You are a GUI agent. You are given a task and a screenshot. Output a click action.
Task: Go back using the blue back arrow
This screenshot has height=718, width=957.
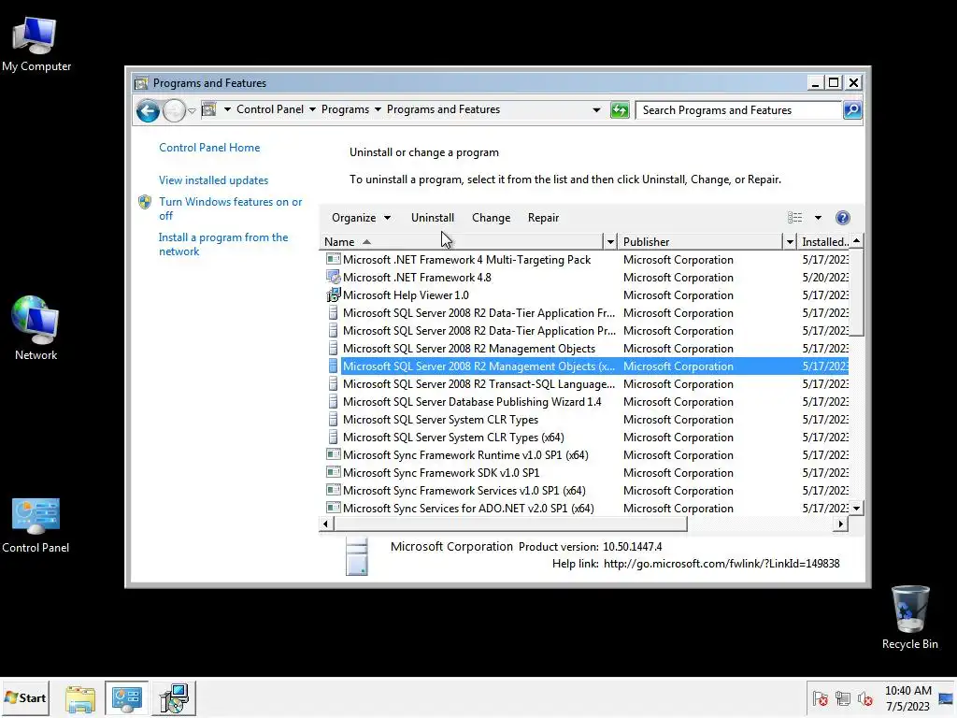[148, 110]
